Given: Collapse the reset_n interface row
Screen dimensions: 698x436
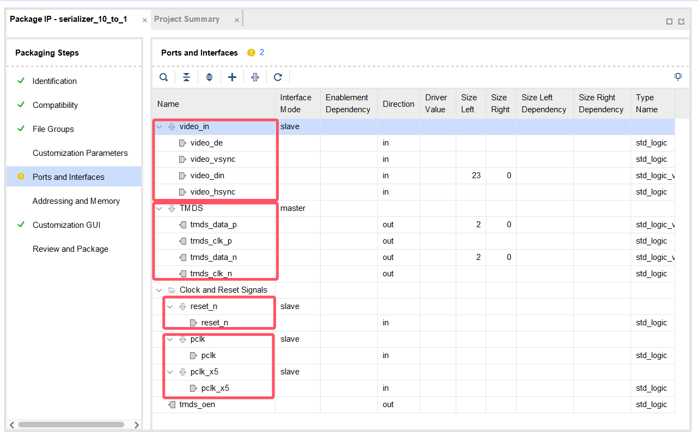Looking at the screenshot, I should tap(170, 306).
